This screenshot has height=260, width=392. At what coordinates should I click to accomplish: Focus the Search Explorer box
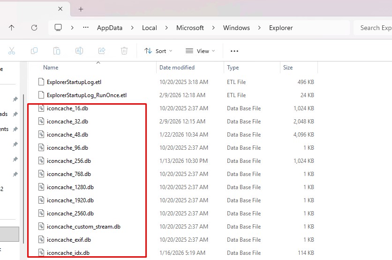373,28
